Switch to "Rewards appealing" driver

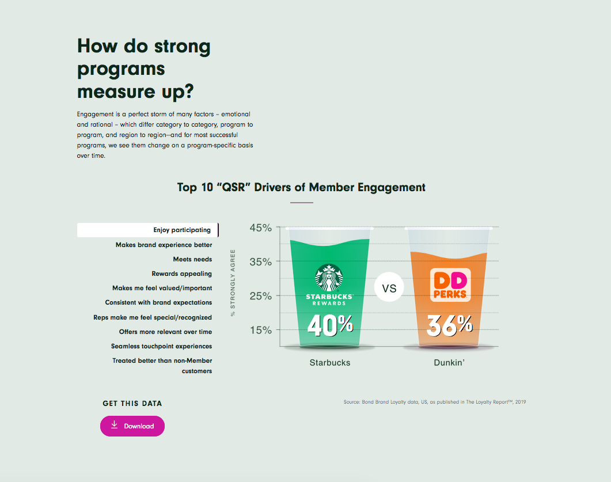181,274
